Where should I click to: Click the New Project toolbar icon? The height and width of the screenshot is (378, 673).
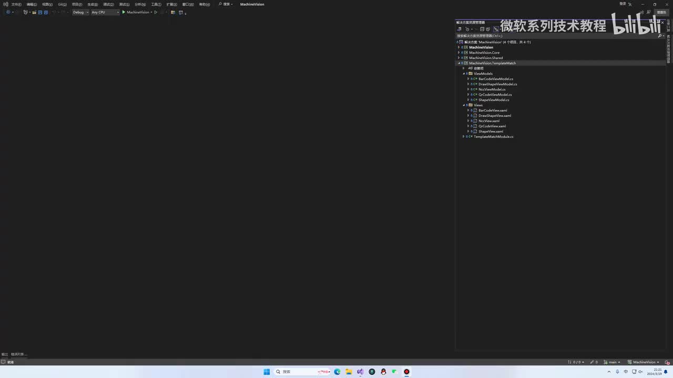click(x=25, y=12)
